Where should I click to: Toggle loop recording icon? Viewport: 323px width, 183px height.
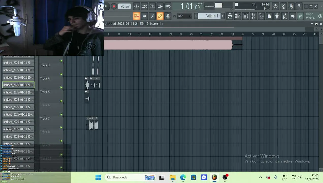(x=168, y=6)
